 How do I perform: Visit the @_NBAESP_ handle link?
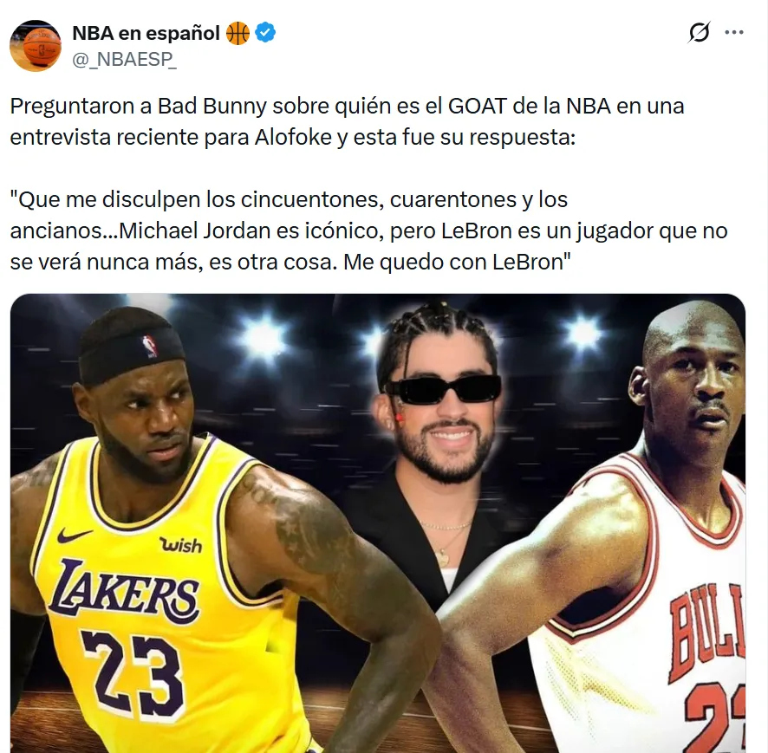tap(125, 60)
